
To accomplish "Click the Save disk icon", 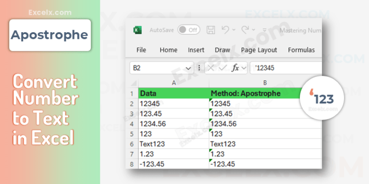I will click(x=210, y=30).
